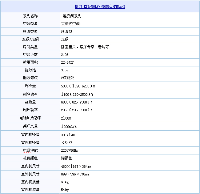Viewport: 200px width, 194px height.
Task: Click the 制热功率 label cell
Action: pyautogui.click(x=30, y=110)
